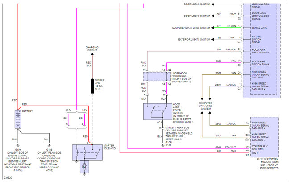Click the HAZARD SWITCH SIGNAL label

click(x=257, y=39)
